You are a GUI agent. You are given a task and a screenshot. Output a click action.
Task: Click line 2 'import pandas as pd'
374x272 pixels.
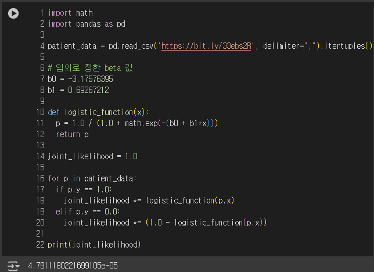point(87,24)
